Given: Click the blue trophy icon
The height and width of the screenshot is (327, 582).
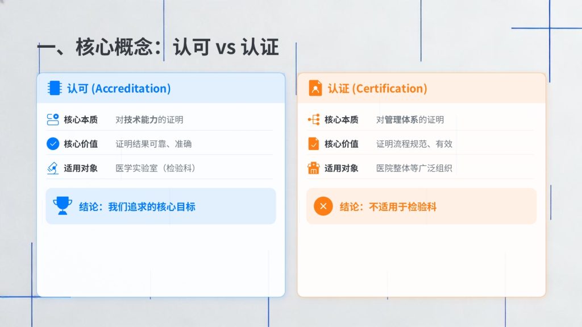Looking at the screenshot, I should click(63, 206).
